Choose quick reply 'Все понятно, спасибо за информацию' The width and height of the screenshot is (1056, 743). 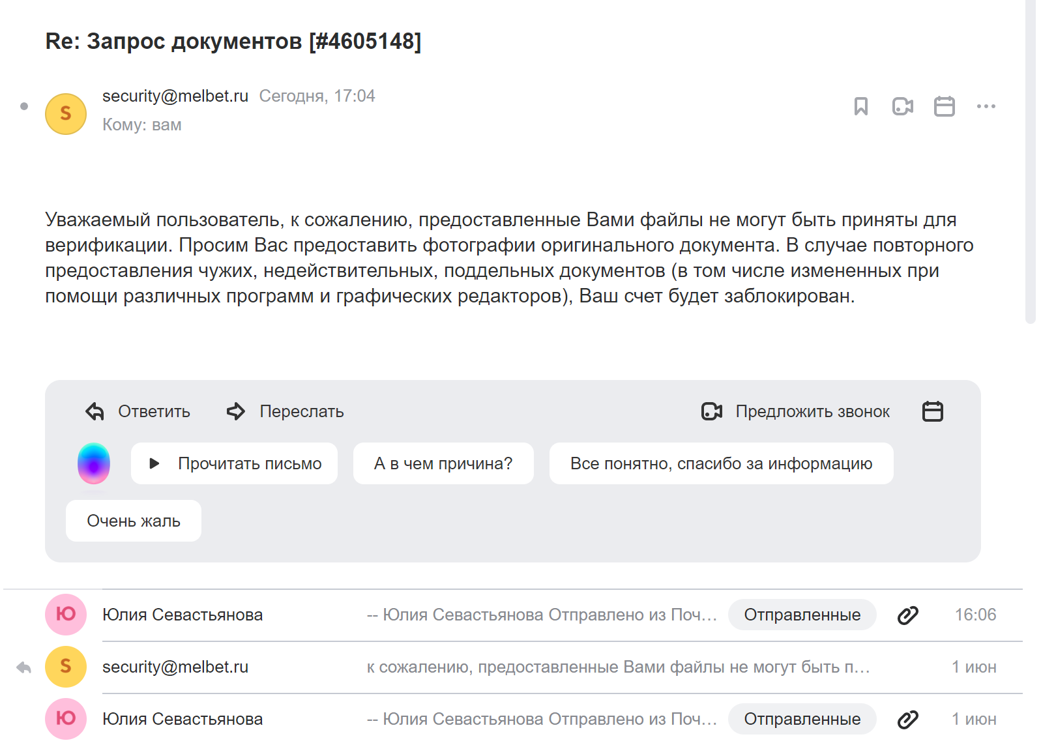click(722, 463)
